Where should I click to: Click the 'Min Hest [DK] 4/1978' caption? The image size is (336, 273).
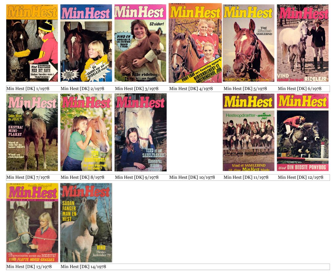pos(191,88)
